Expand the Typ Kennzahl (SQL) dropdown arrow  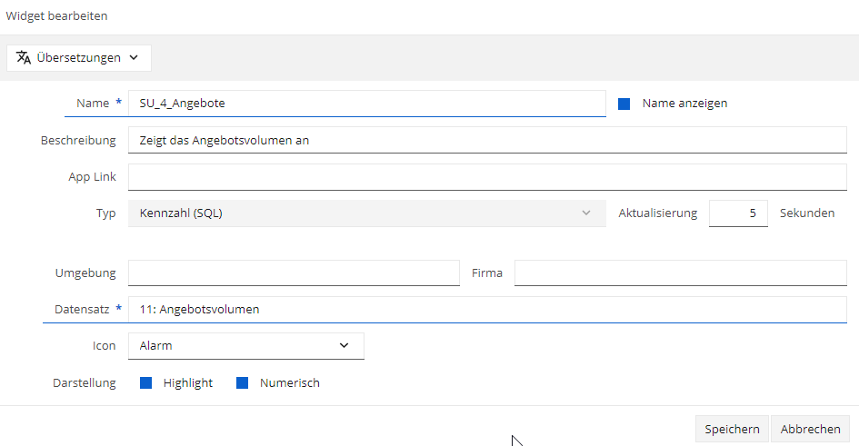click(x=586, y=213)
